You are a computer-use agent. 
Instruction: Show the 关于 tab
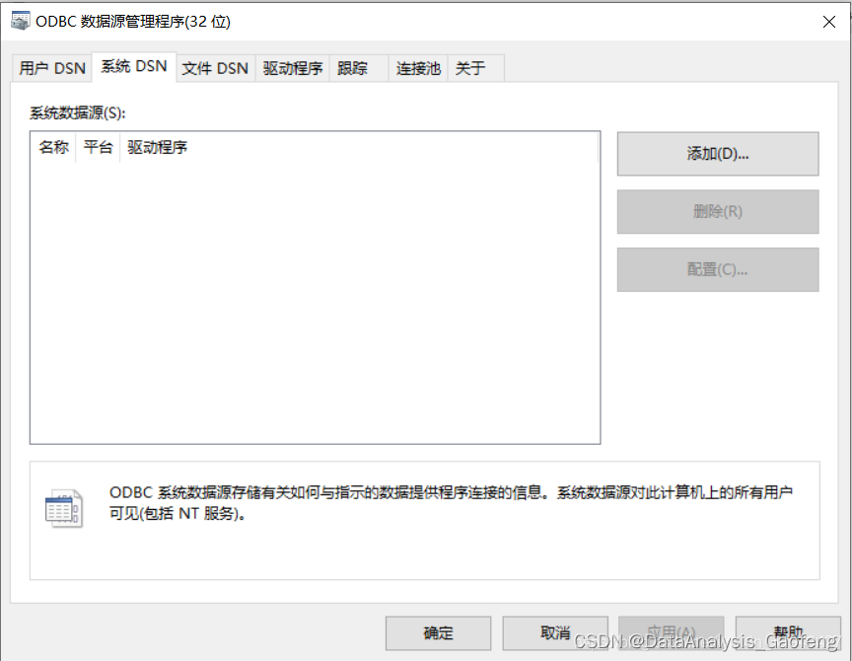(476, 68)
